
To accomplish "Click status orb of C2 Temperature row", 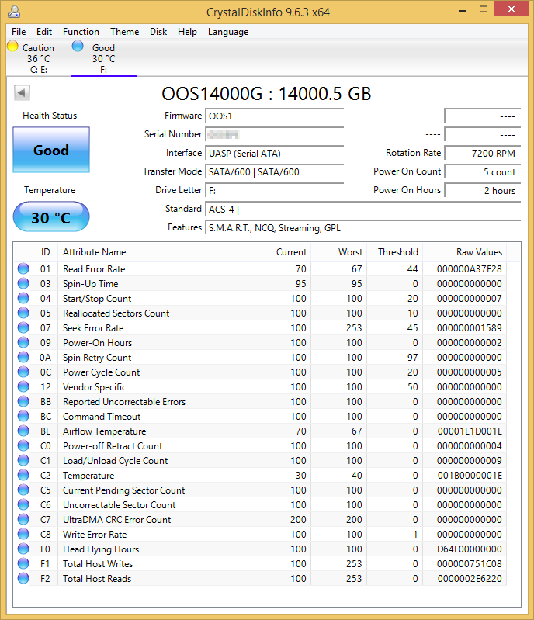I will 23,475.
